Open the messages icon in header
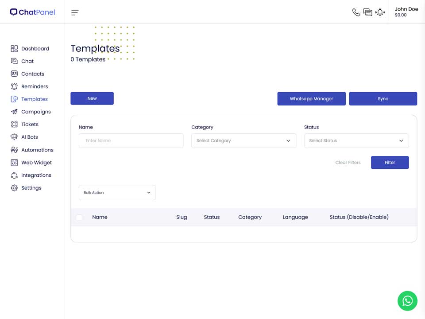 pyautogui.click(x=368, y=12)
